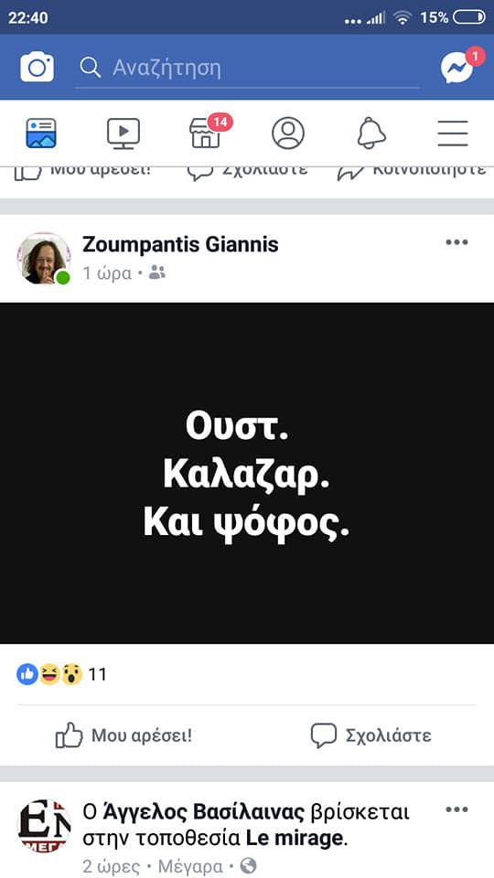Open Zoumpantis Giannis profile name link

pos(180,244)
